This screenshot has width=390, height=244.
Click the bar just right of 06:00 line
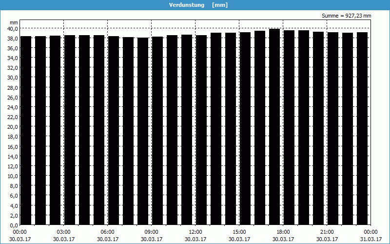[114, 131]
